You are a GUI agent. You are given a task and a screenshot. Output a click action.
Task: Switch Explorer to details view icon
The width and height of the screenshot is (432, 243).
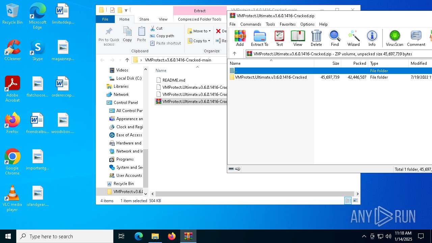point(348,200)
